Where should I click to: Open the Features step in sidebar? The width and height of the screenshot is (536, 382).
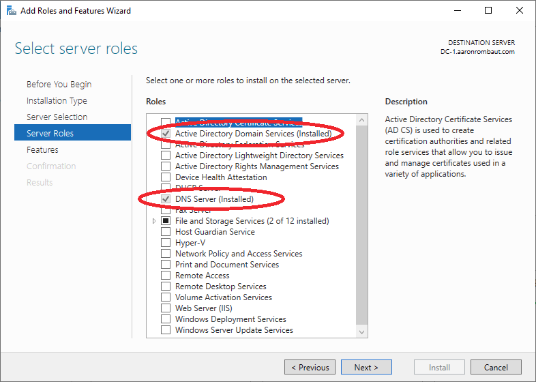[x=42, y=150]
